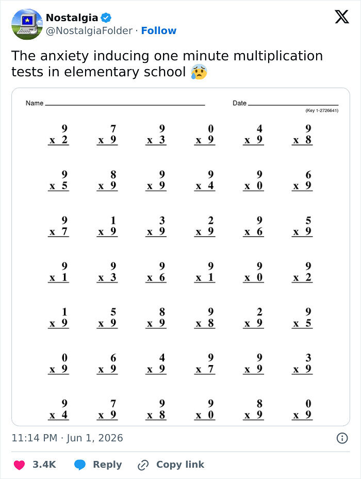The image size is (361, 479).
Task: Open the Nostalgia profile avatar
Action: point(27,24)
